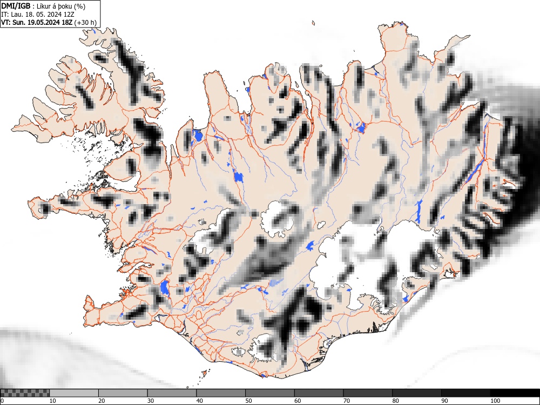Pick the checkered 0–10 legend swatch
The width and height of the screenshot is (540, 405).
(x=25, y=393)
